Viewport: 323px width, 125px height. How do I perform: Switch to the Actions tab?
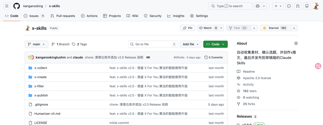[89, 16]
